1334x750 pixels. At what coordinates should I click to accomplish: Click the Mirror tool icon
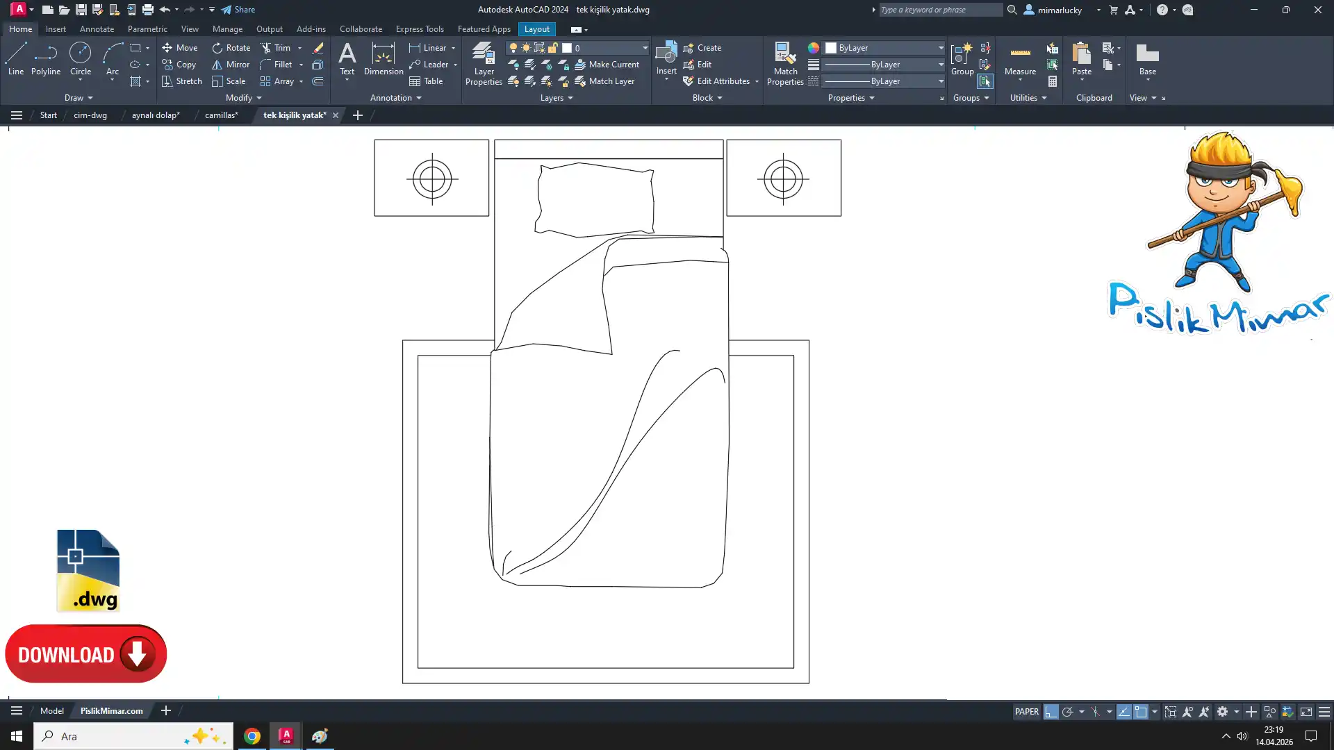click(217, 65)
